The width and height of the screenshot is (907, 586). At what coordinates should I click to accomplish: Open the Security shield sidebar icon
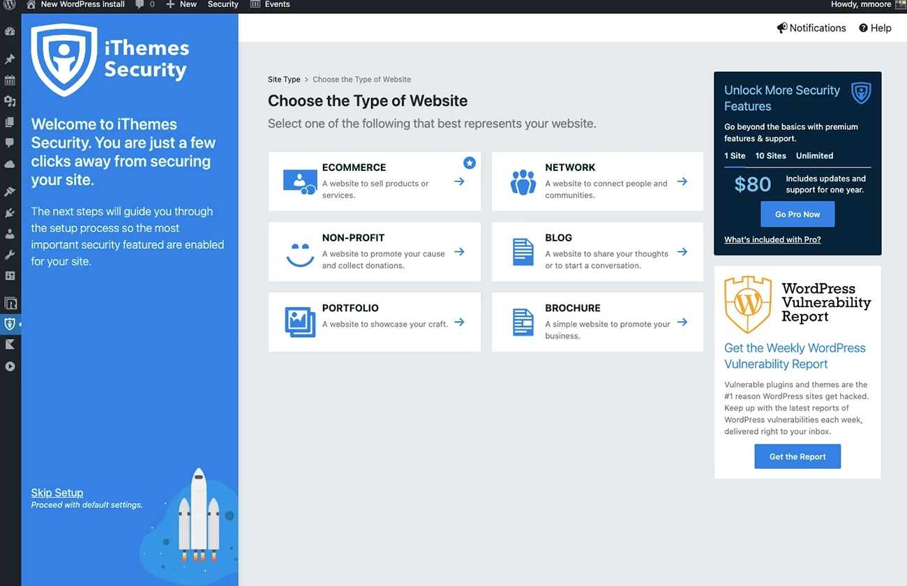[10, 324]
